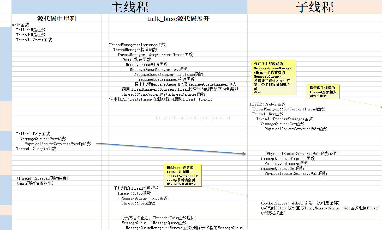Select the PhysicalSocketServer::WakeUp函数 cell
This screenshot has height=230, width=382.
click(x=58, y=144)
